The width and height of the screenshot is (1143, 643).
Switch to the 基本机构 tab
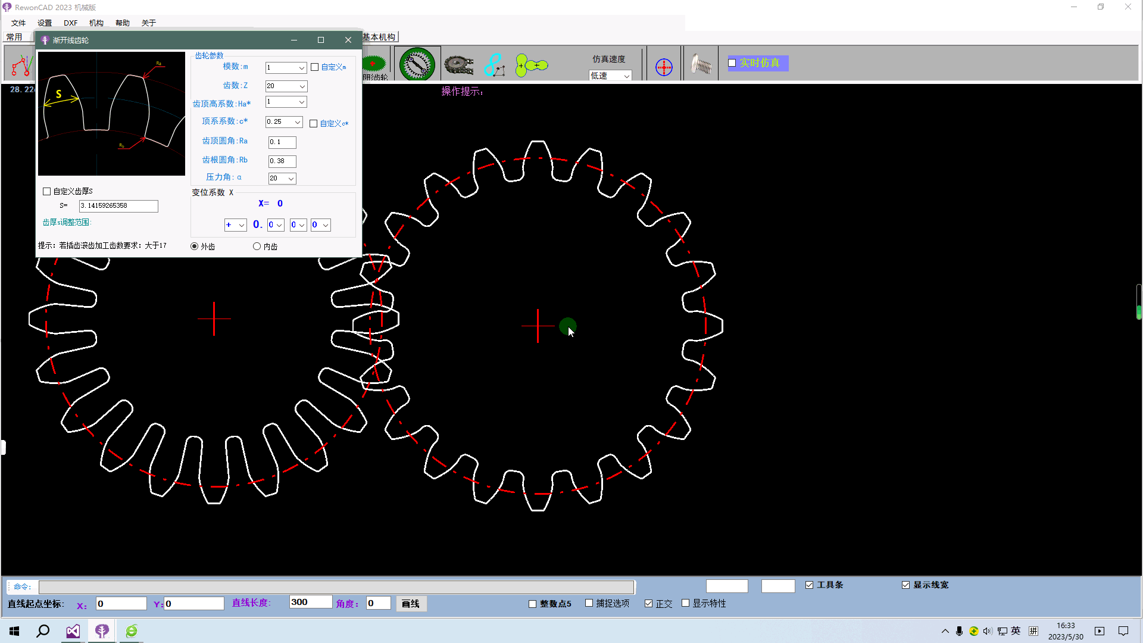[x=379, y=37]
